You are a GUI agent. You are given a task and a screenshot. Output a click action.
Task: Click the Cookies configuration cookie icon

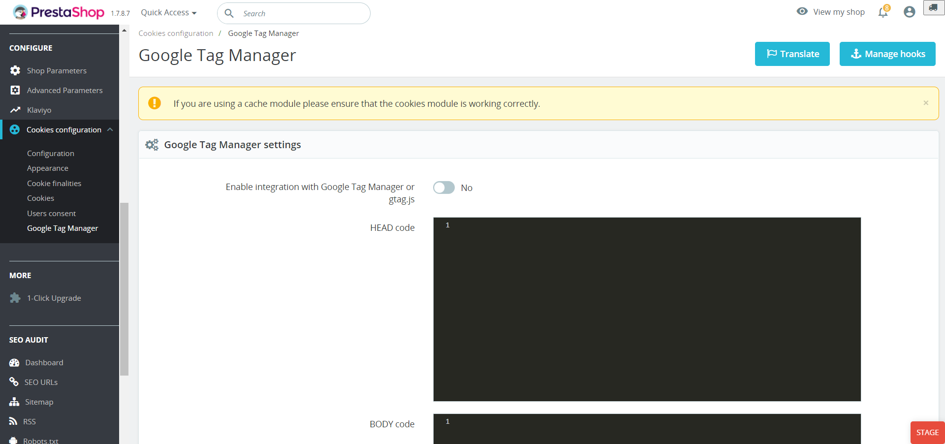tap(15, 129)
